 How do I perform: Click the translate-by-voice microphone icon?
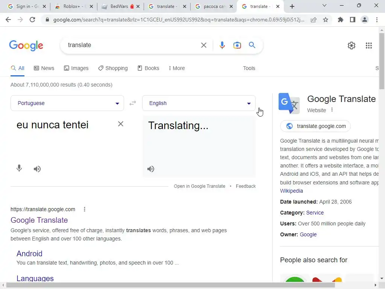pyautogui.click(x=19, y=168)
